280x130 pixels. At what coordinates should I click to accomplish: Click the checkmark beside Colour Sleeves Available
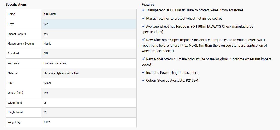click(143, 81)
